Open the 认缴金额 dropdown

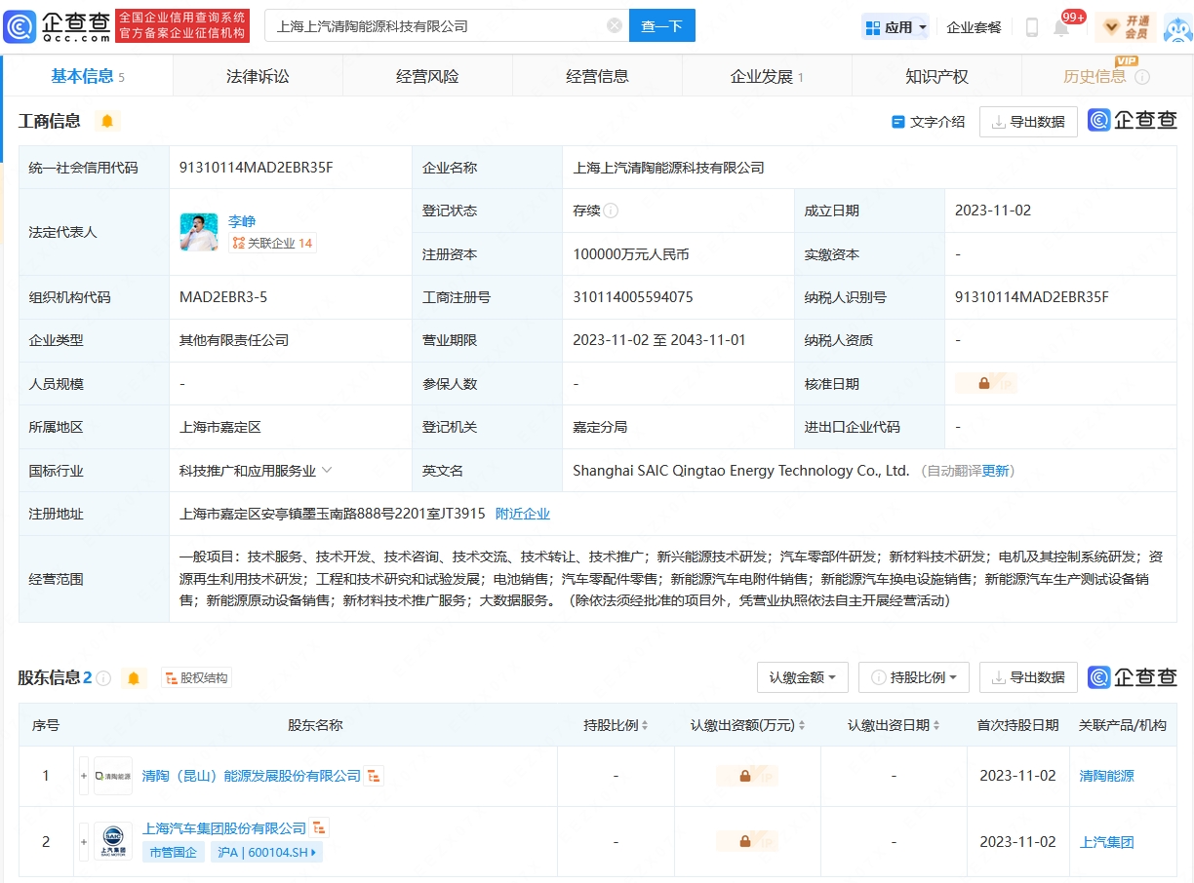click(803, 677)
